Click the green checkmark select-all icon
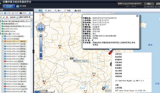160x93 pixels. (4, 17)
